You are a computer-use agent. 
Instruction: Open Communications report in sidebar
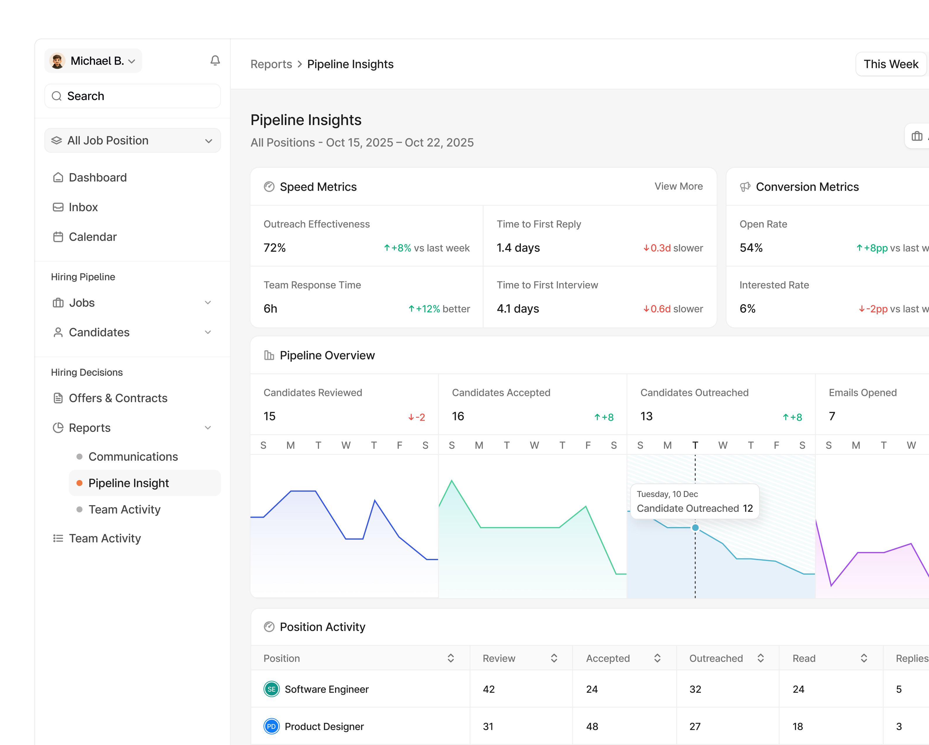tap(133, 456)
